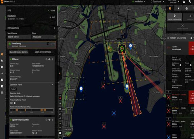Image resolution: width=194 pixels, height=139 pixels.
Task: Collapse the Detection Panel section
Action: click(x=52, y=85)
